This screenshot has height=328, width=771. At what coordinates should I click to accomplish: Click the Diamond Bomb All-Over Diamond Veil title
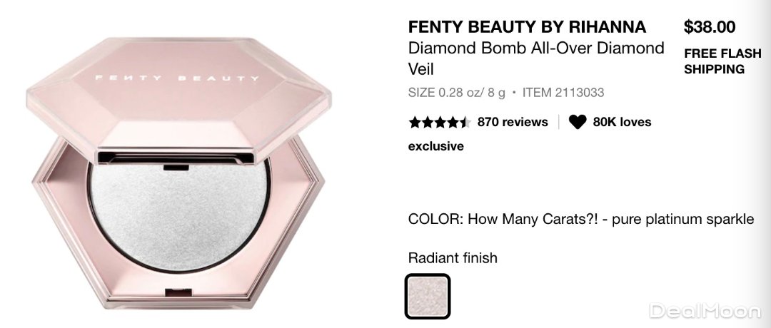536,58
